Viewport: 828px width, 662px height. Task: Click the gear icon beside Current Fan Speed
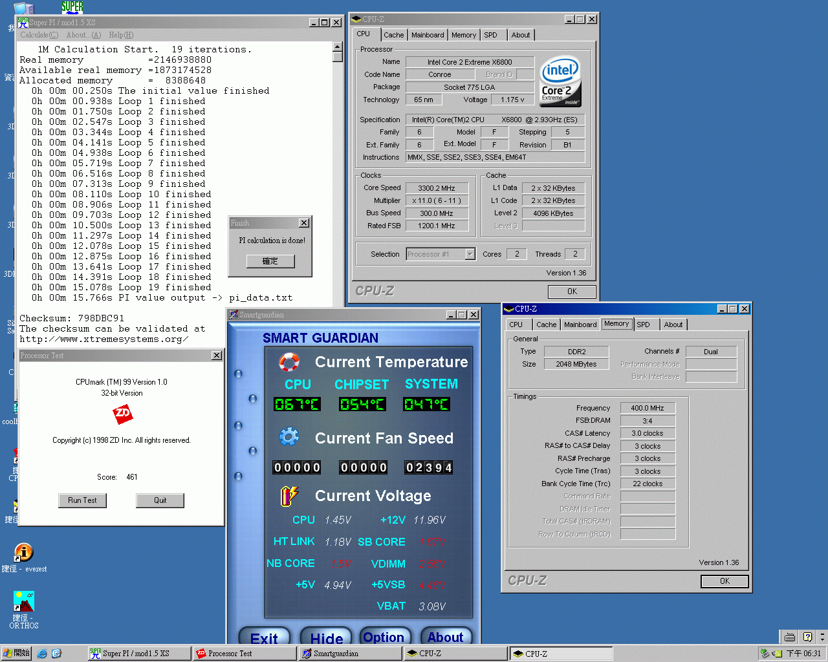coord(289,437)
